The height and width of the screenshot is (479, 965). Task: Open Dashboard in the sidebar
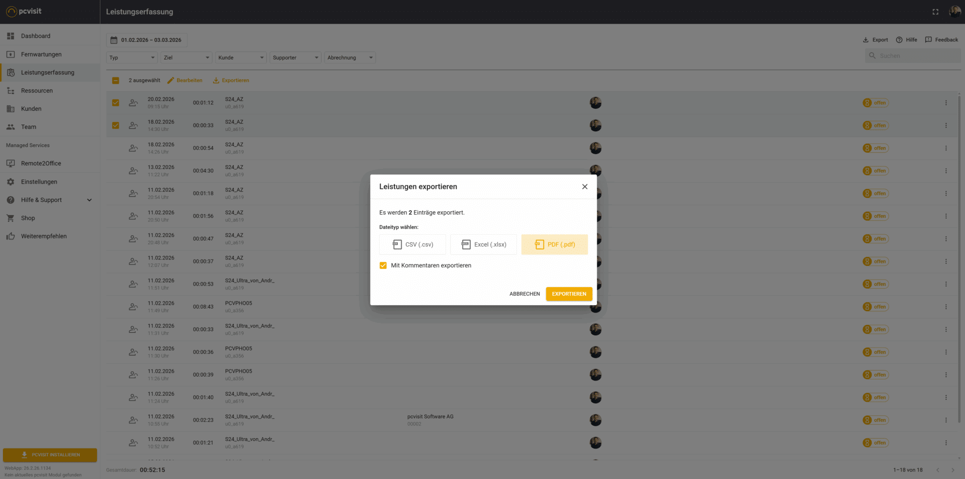[x=35, y=36]
